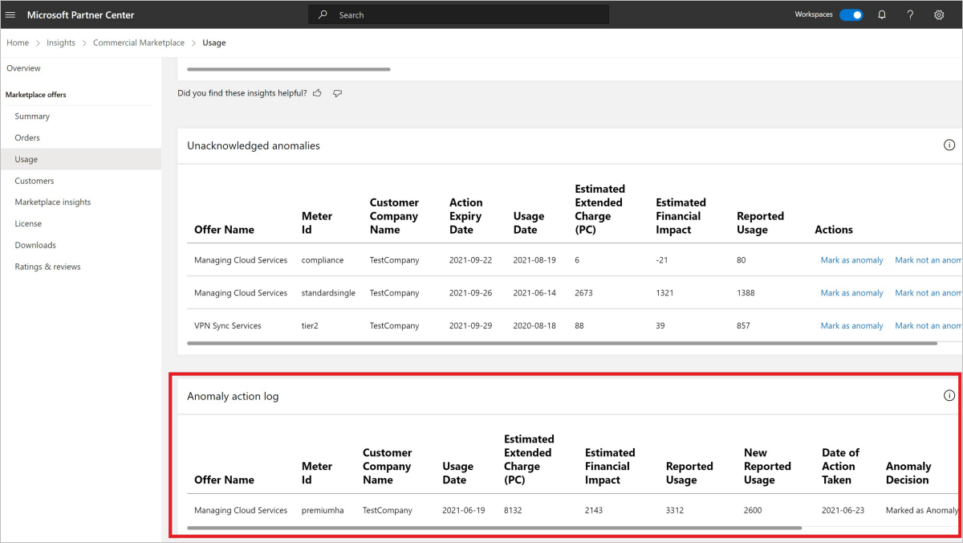This screenshot has height=543, width=963.
Task: Toggle the Workspaces switch
Action: (851, 14)
